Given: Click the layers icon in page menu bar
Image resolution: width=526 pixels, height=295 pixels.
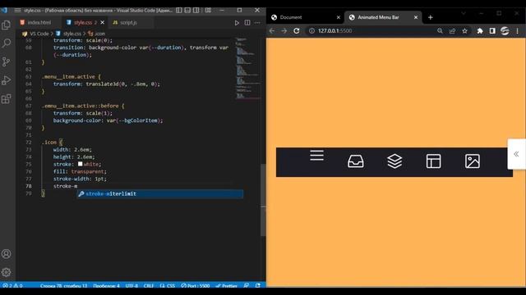Looking at the screenshot, I should [394, 161].
